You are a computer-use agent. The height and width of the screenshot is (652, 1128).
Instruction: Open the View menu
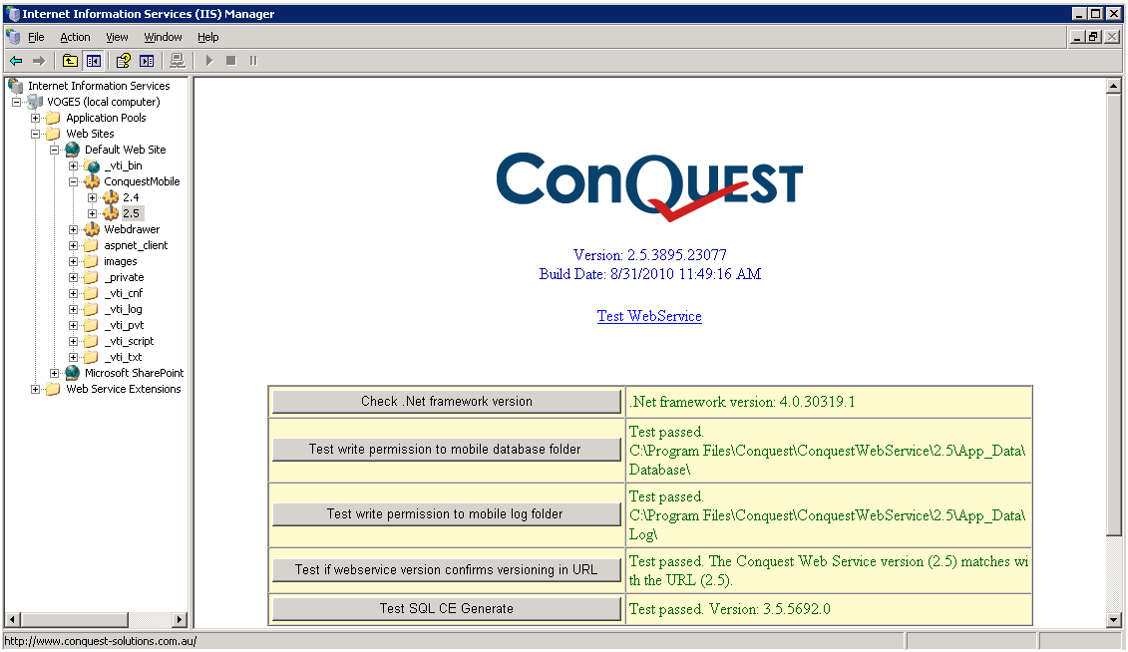[x=117, y=37]
